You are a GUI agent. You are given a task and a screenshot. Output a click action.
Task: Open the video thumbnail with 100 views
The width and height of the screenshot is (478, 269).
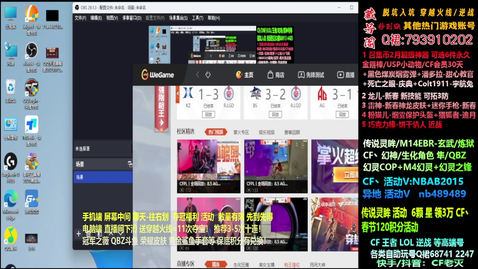click(276, 224)
